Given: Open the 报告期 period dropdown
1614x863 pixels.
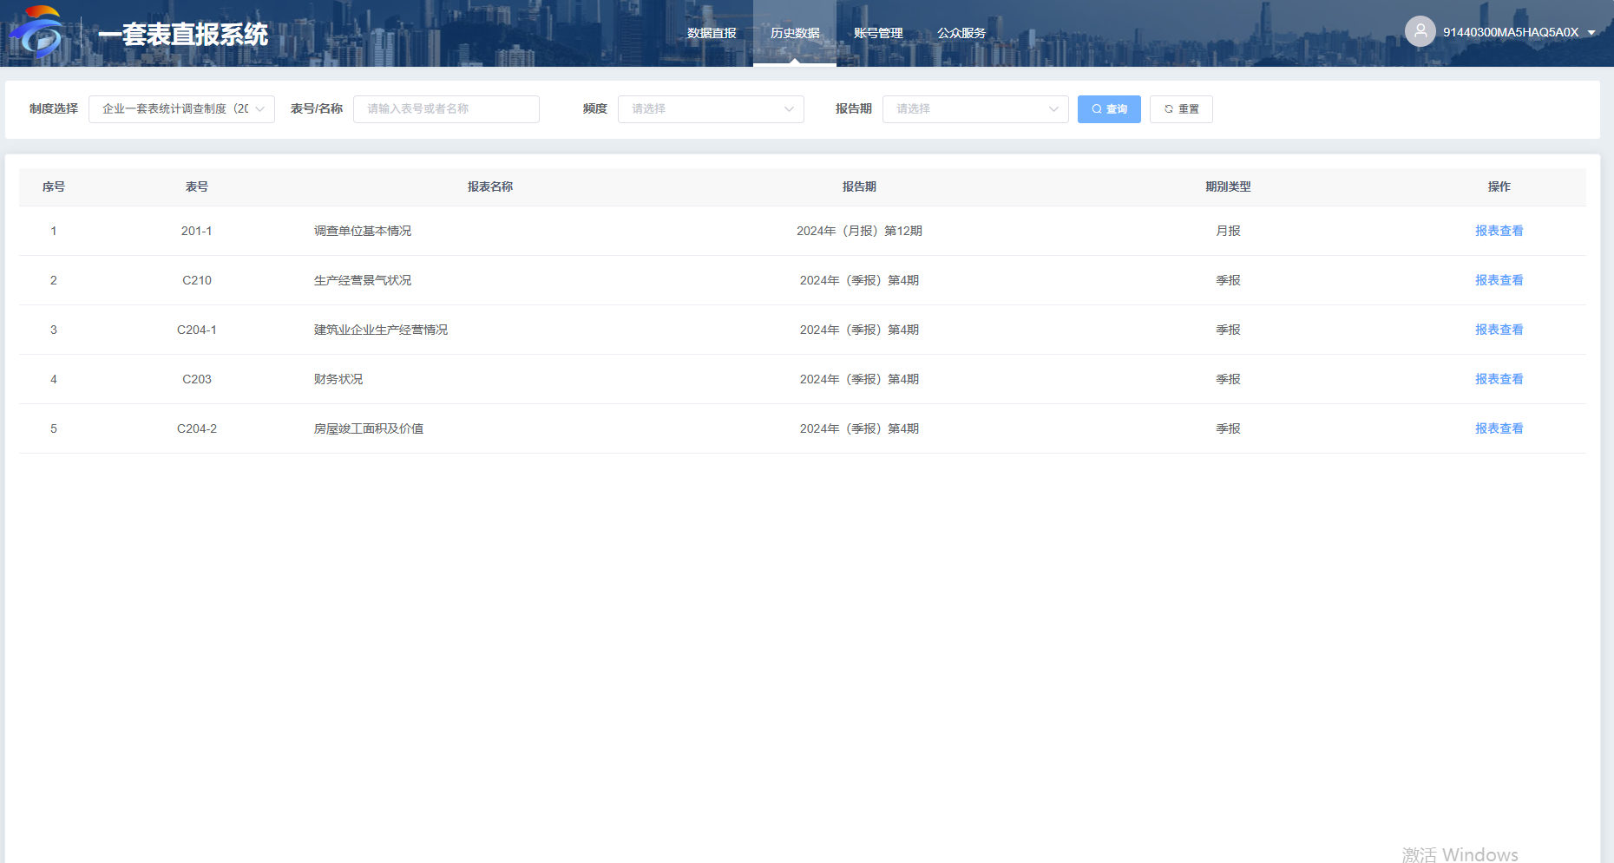Looking at the screenshot, I should pyautogui.click(x=975, y=109).
